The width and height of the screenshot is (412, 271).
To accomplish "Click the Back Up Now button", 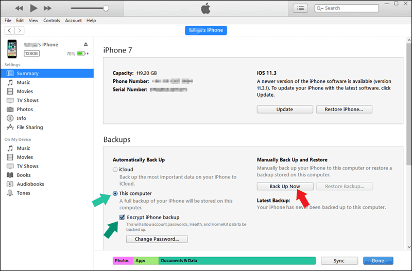I will pos(285,186).
